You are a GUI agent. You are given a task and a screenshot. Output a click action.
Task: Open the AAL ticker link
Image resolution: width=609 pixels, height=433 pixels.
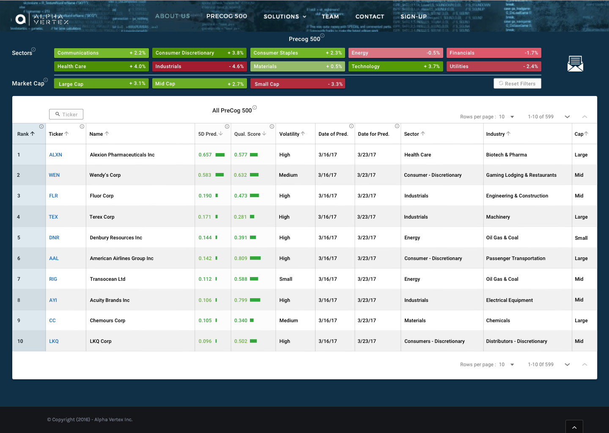pyautogui.click(x=54, y=258)
